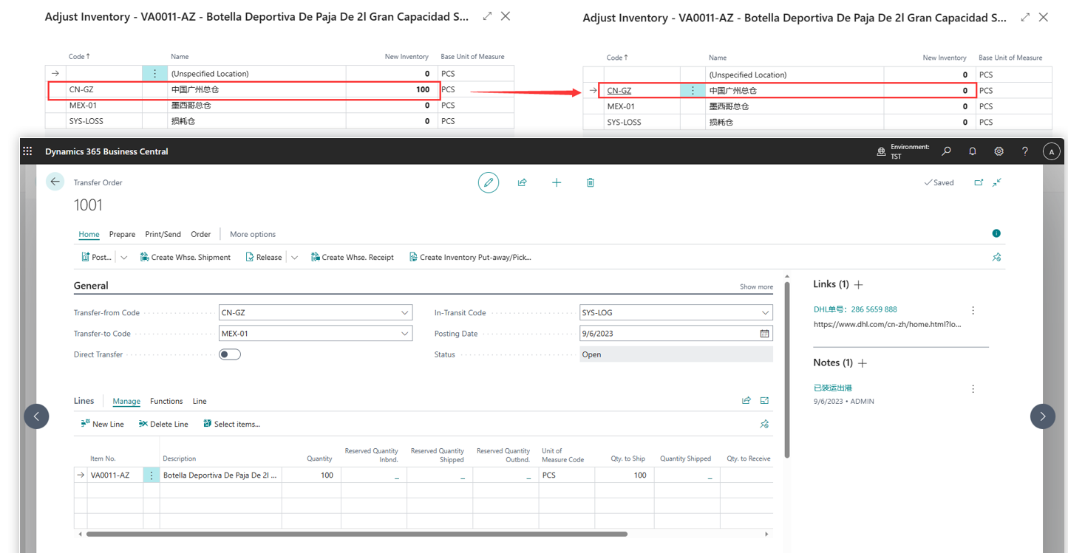Click the horizontal scrollbar under Lines grid

356,534
